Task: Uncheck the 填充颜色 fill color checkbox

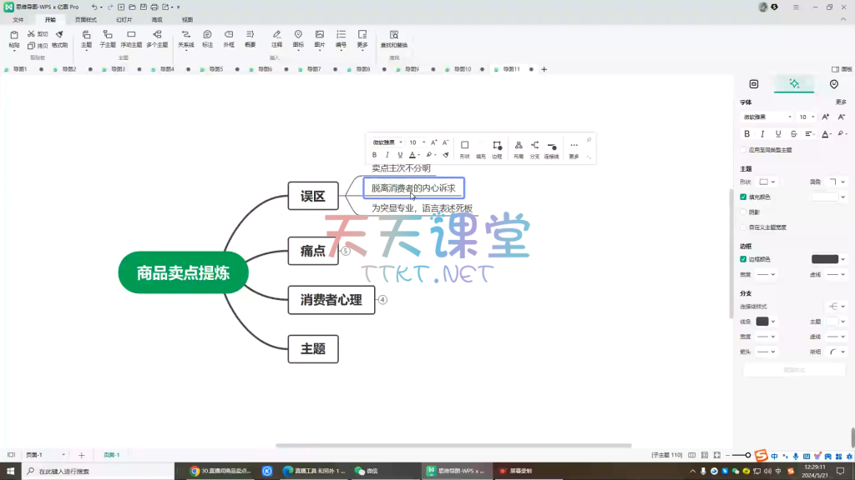Action: pos(743,197)
